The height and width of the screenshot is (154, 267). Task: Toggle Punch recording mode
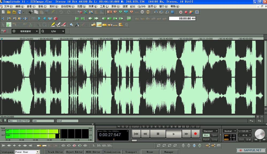click(x=206, y=140)
